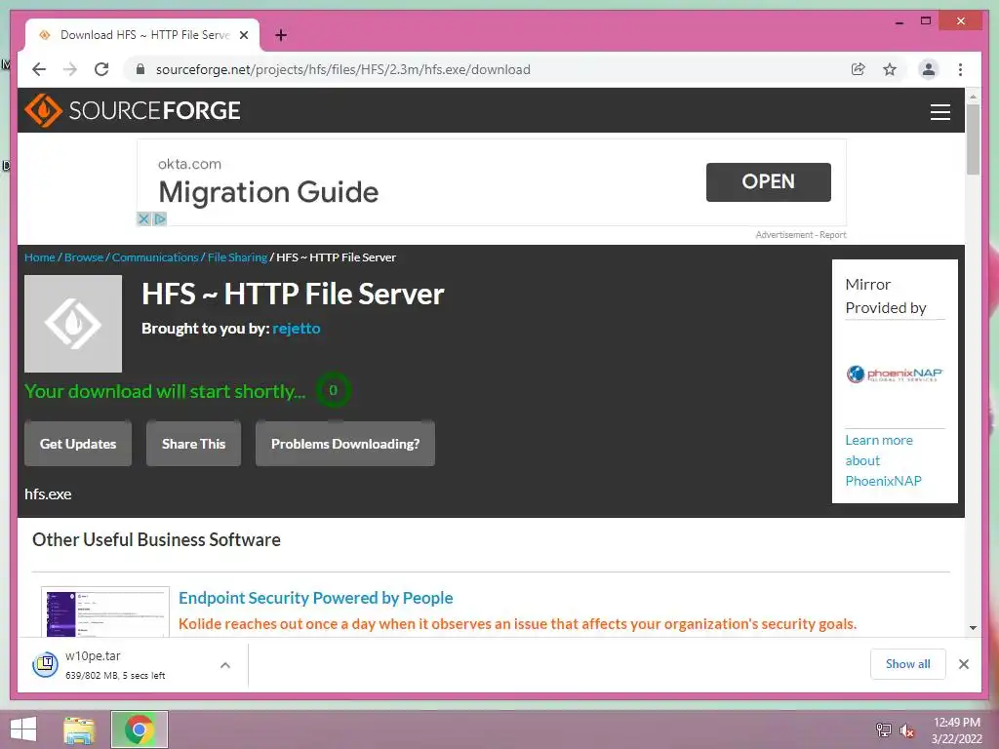Open a new browser tab
Viewport: 999px width, 749px height.
[281, 35]
